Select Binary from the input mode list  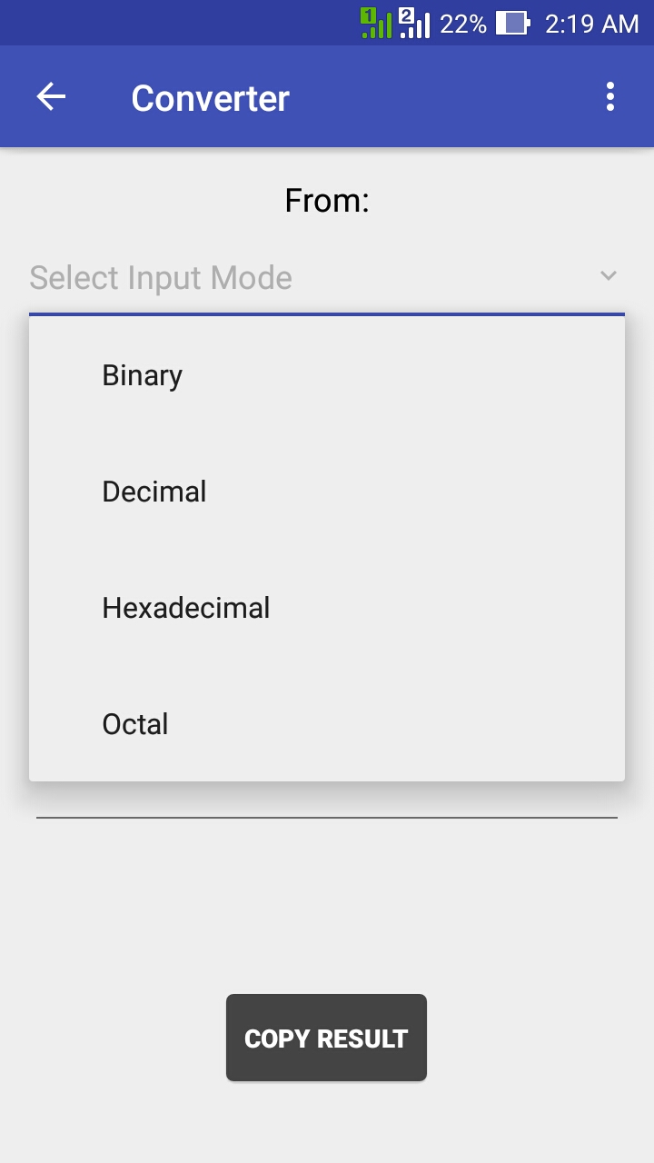142,374
